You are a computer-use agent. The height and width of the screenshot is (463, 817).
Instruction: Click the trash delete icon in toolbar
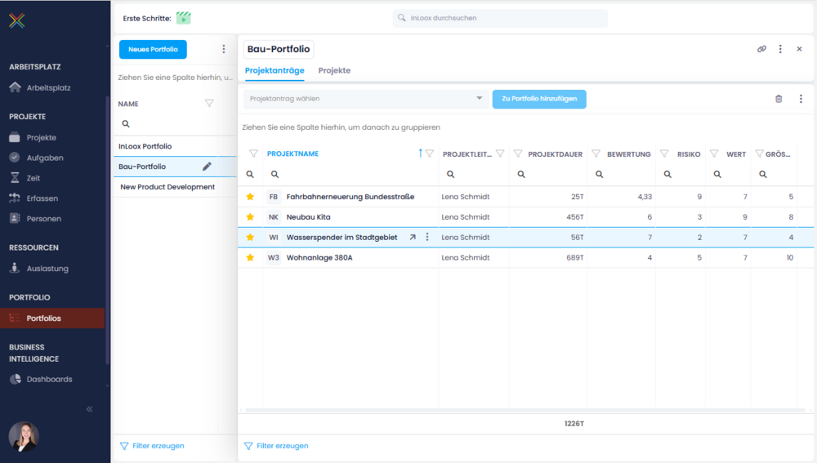click(779, 99)
